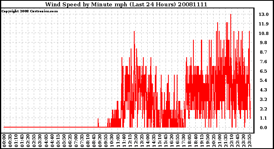
Task: Click the y-axis value 2.2
Action: click(x=264, y=109)
